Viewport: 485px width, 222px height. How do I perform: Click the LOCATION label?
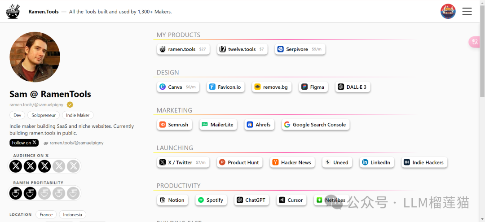point(20,214)
